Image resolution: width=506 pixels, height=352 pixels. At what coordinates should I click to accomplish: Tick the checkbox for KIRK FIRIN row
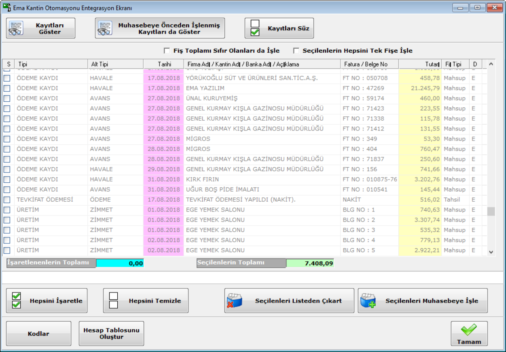tap(7, 179)
